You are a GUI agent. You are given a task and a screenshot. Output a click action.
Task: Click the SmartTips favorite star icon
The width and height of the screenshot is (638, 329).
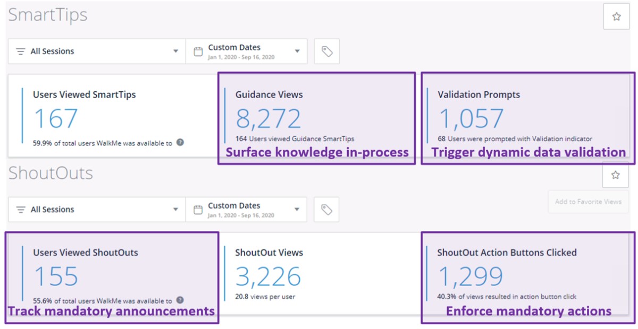[x=617, y=16]
